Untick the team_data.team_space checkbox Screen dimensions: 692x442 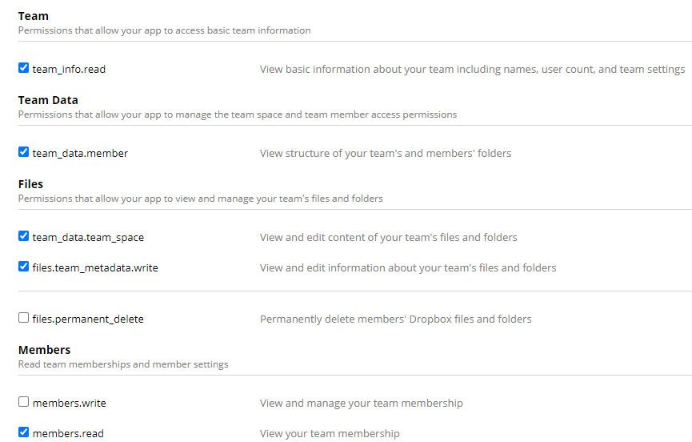click(x=23, y=236)
